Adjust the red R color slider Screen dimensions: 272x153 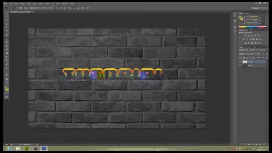pyautogui.click(x=252, y=17)
